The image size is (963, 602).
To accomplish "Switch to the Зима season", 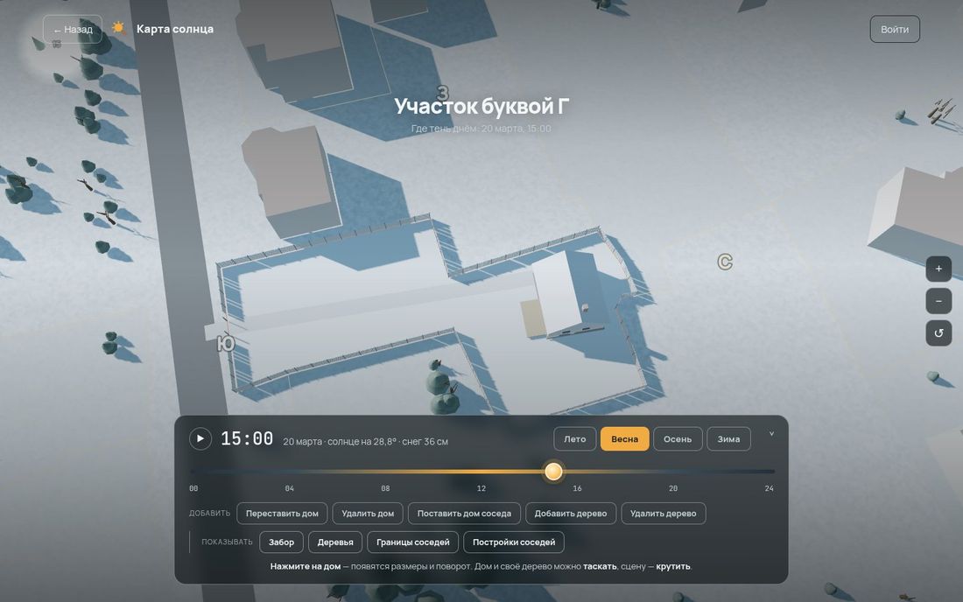I will point(728,438).
